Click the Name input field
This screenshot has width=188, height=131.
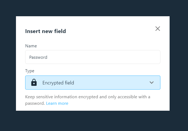point(93,57)
